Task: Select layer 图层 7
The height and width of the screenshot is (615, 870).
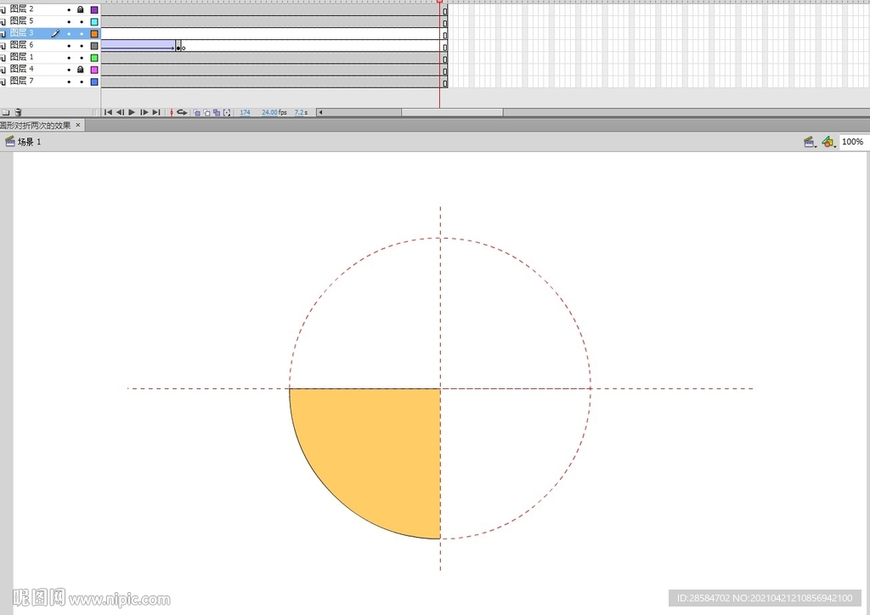Action: tap(21, 81)
